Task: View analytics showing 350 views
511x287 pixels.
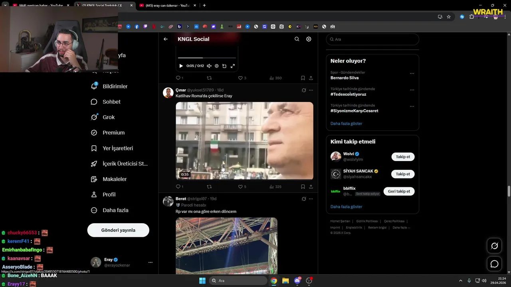Action: tap(275, 78)
